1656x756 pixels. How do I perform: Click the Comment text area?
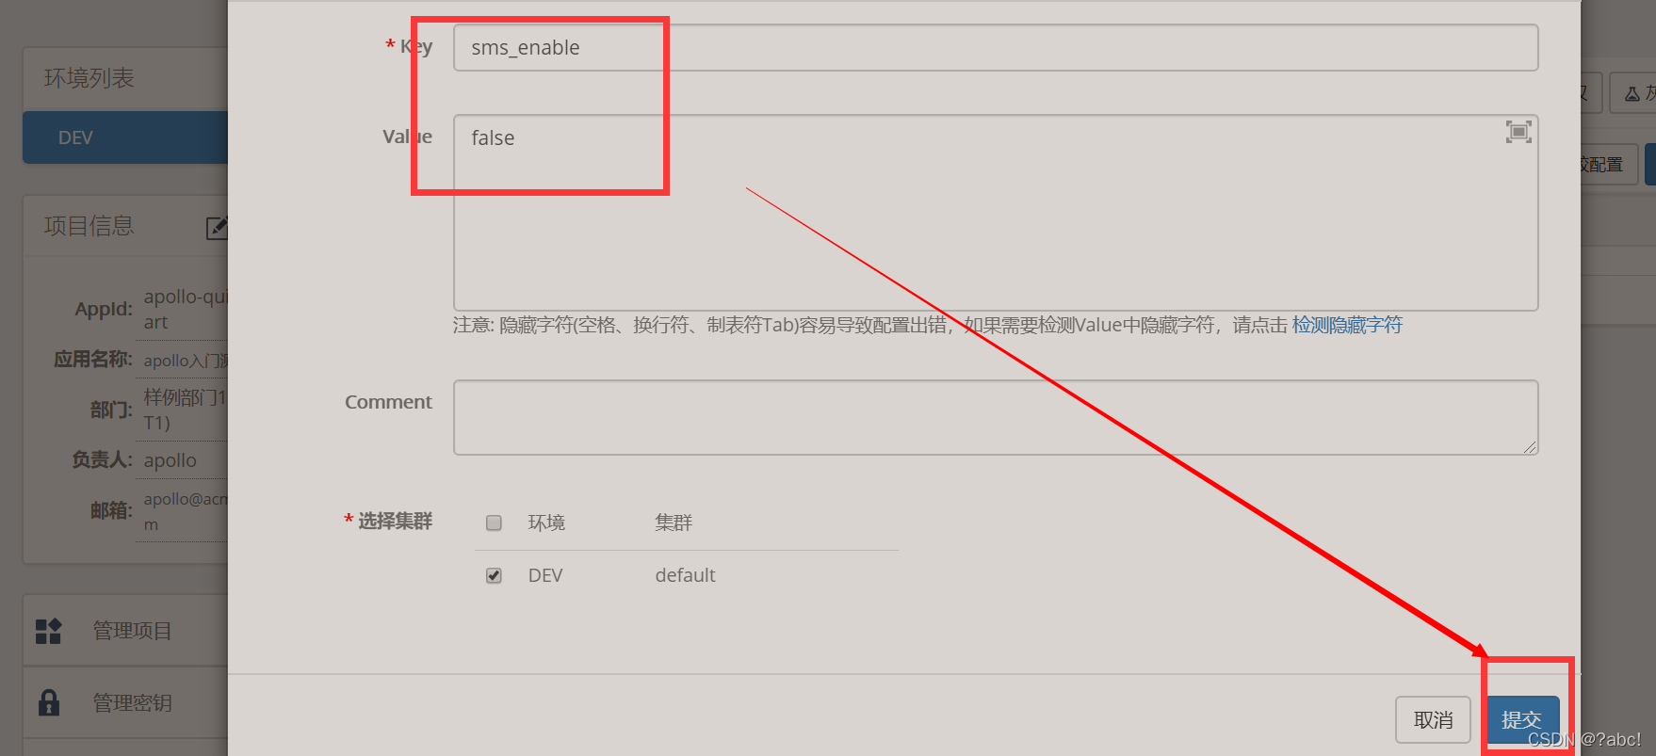tap(996, 418)
